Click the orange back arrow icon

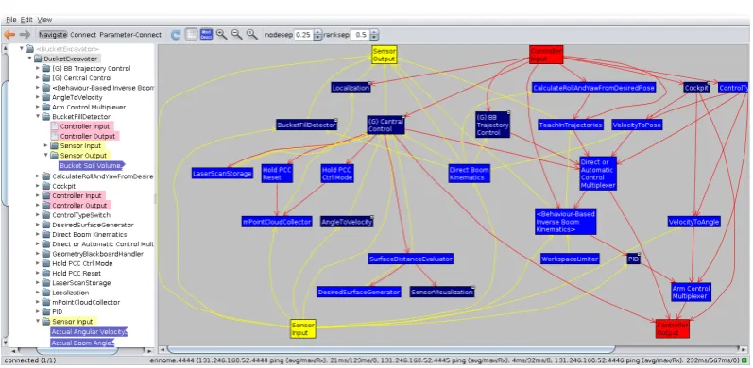pyautogui.click(x=9, y=35)
